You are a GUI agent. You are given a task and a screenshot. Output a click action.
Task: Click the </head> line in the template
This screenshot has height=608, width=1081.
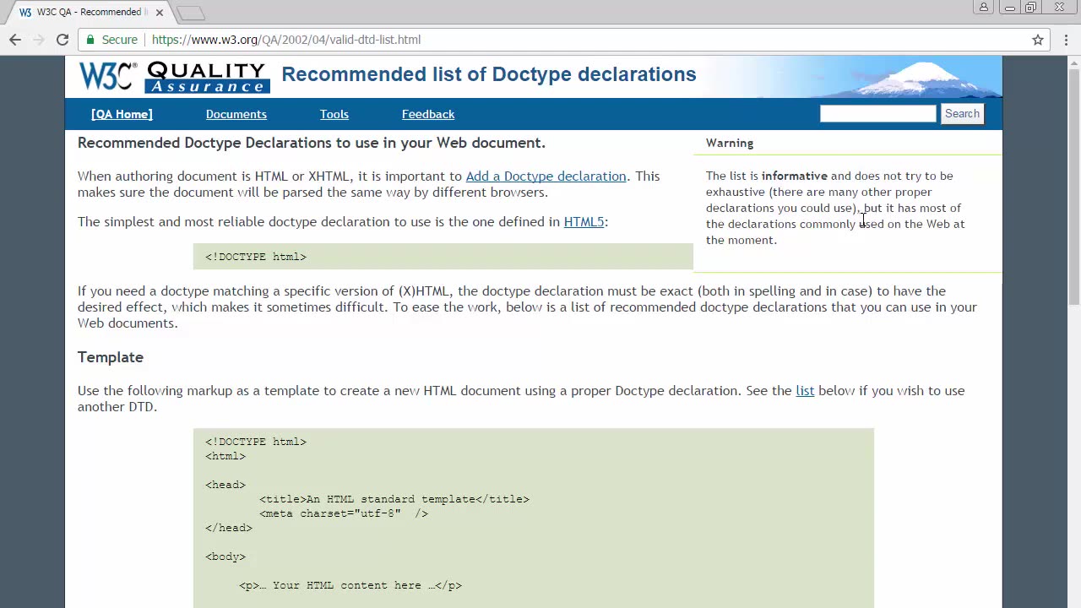(229, 528)
